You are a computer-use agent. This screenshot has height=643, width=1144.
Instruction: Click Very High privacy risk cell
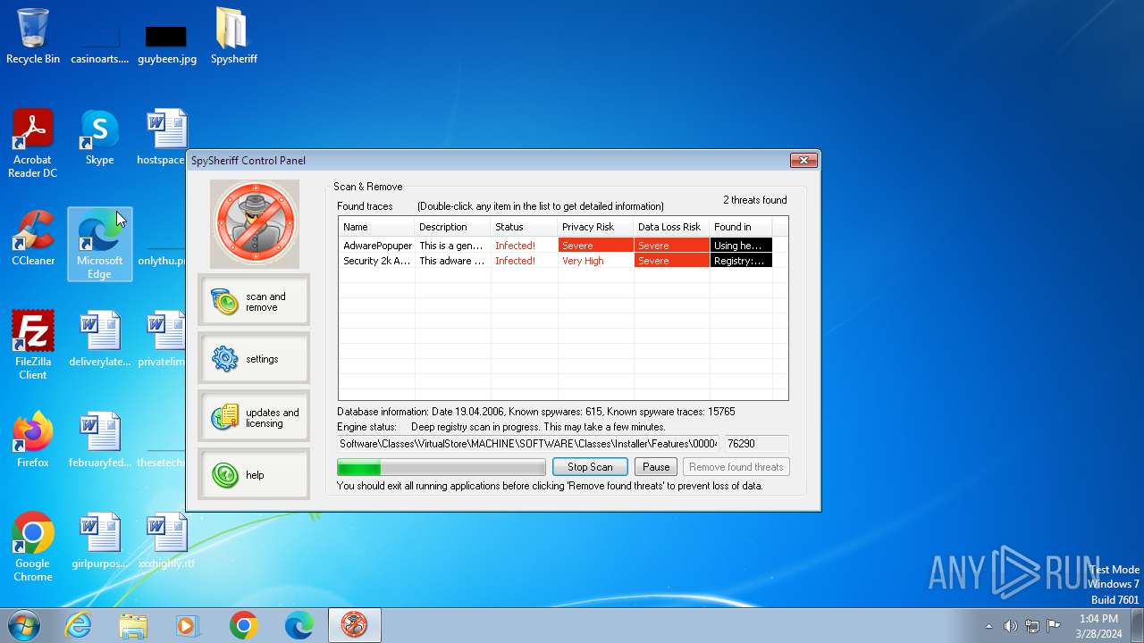coord(596,261)
